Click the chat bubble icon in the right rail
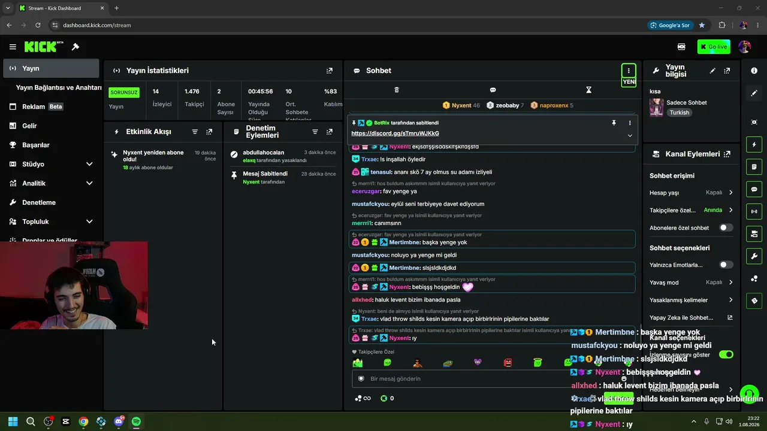The width and height of the screenshot is (767, 431). (x=754, y=189)
